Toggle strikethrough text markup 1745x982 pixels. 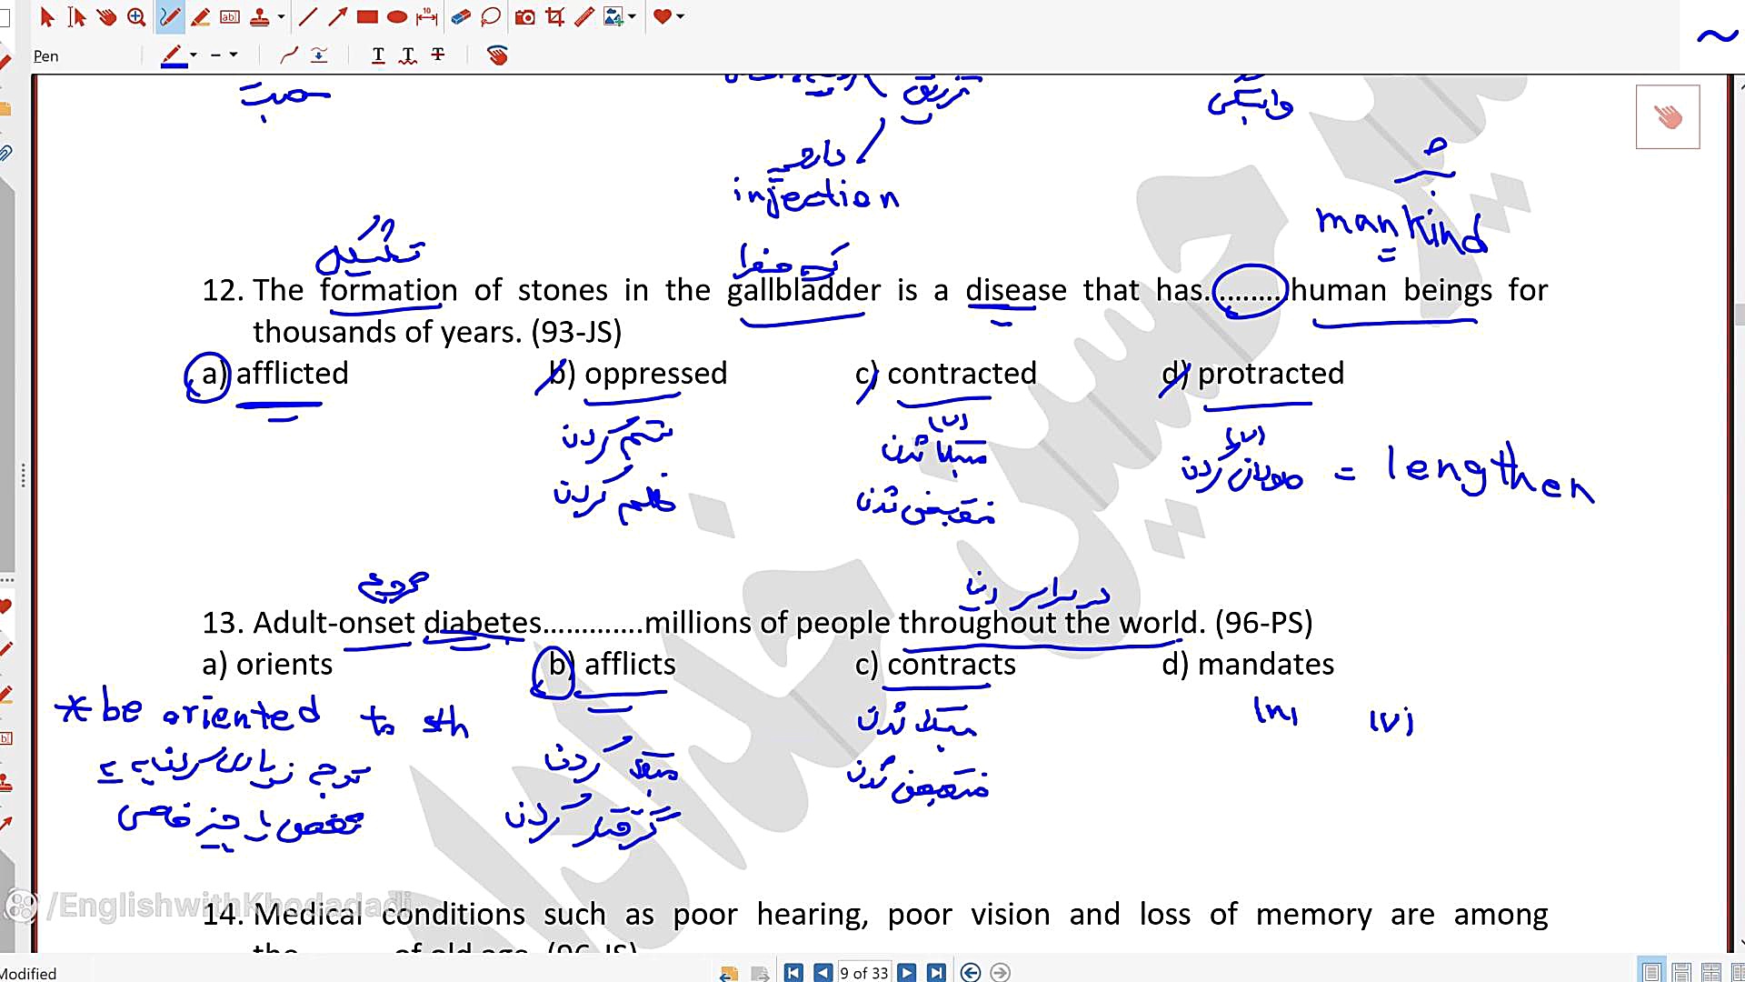(438, 55)
